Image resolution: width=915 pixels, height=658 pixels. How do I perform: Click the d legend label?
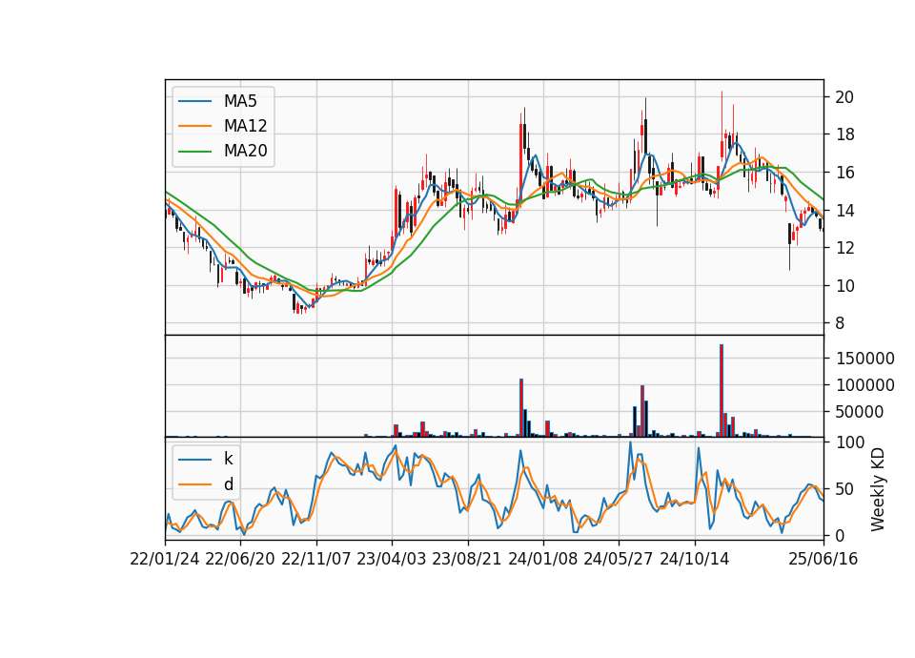click(x=229, y=484)
